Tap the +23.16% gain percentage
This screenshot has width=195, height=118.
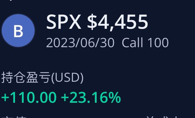[91, 98]
